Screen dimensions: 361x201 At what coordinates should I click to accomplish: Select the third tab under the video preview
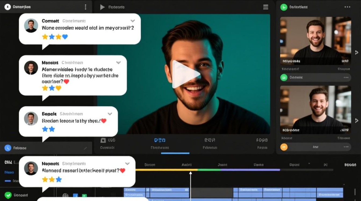210,143
